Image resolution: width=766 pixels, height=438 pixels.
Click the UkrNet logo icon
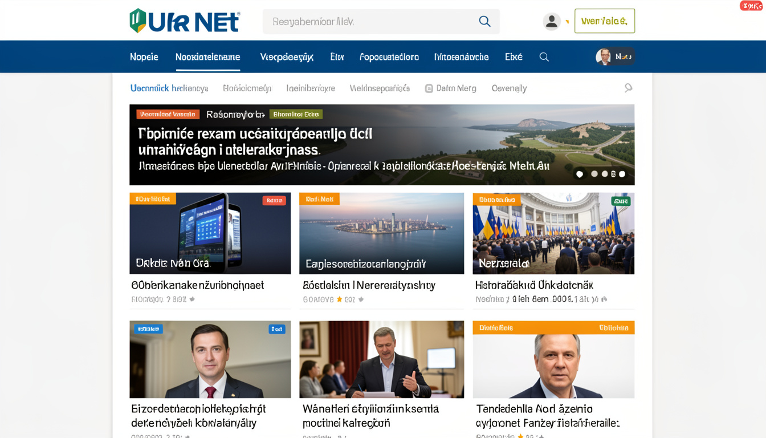tap(138, 21)
